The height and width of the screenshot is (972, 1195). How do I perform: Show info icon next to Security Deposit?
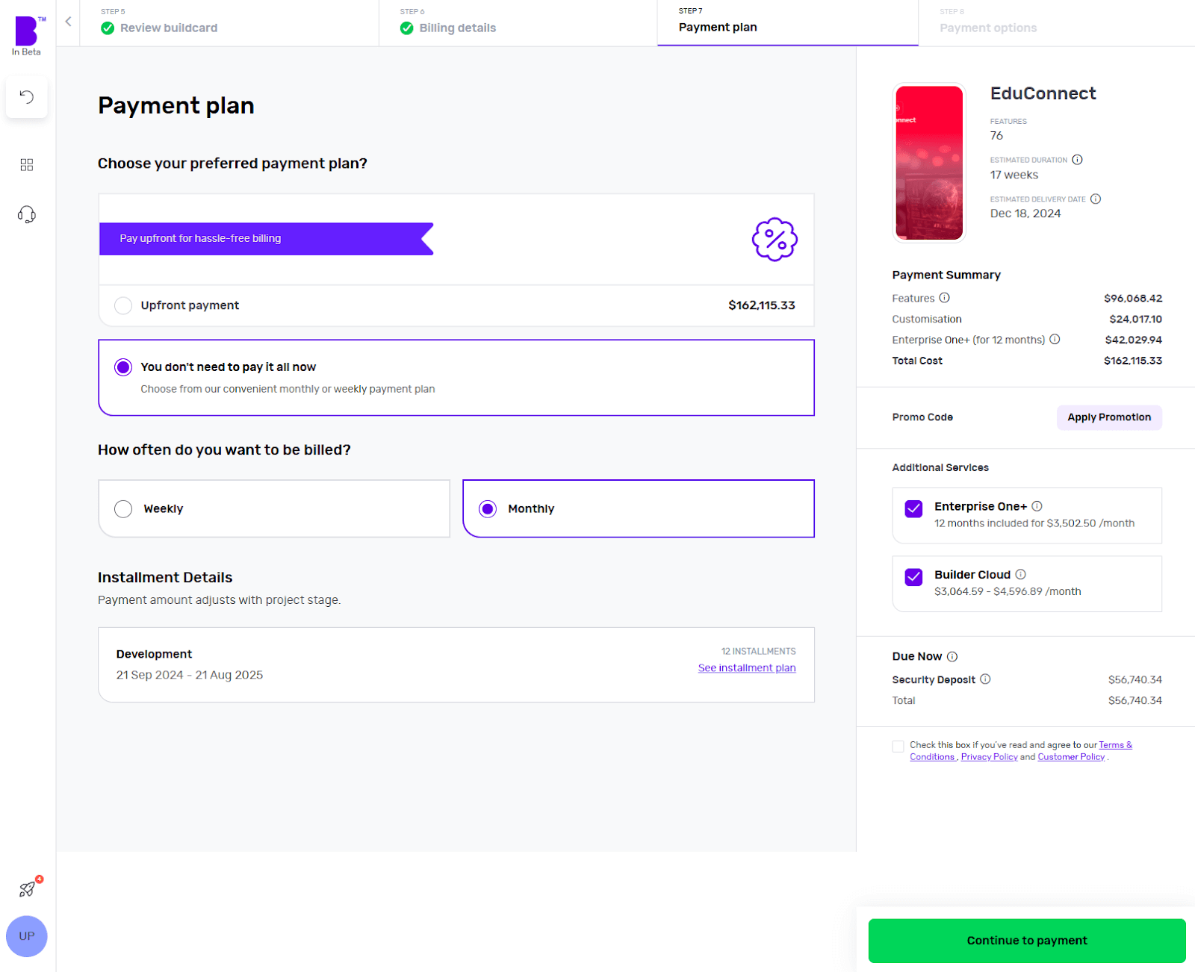pyautogui.click(x=985, y=679)
